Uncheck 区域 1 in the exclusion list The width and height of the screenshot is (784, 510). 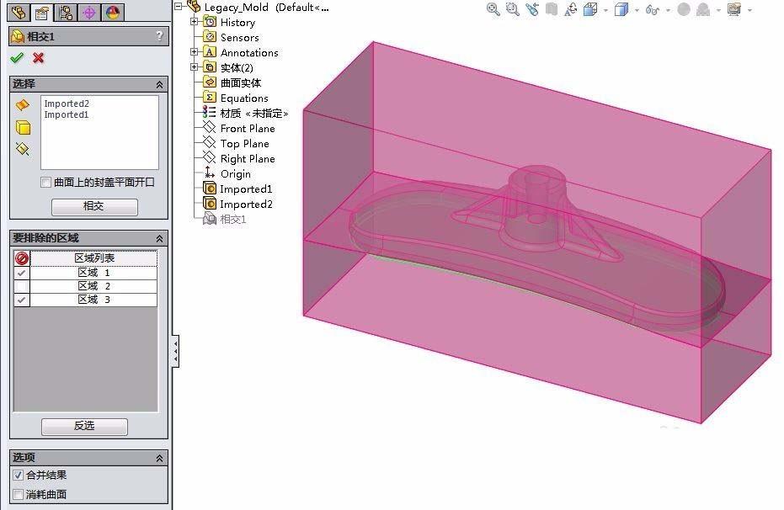click(x=22, y=272)
